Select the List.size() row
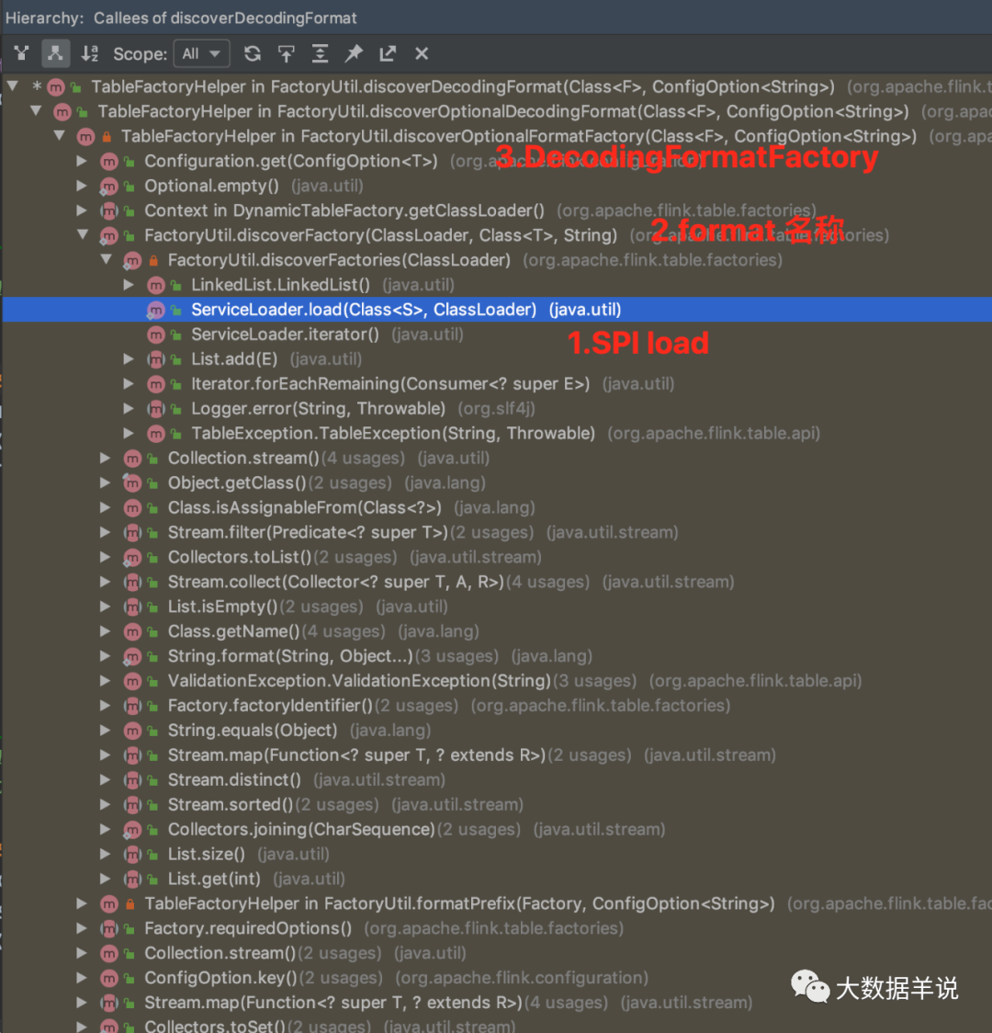 pos(497,855)
